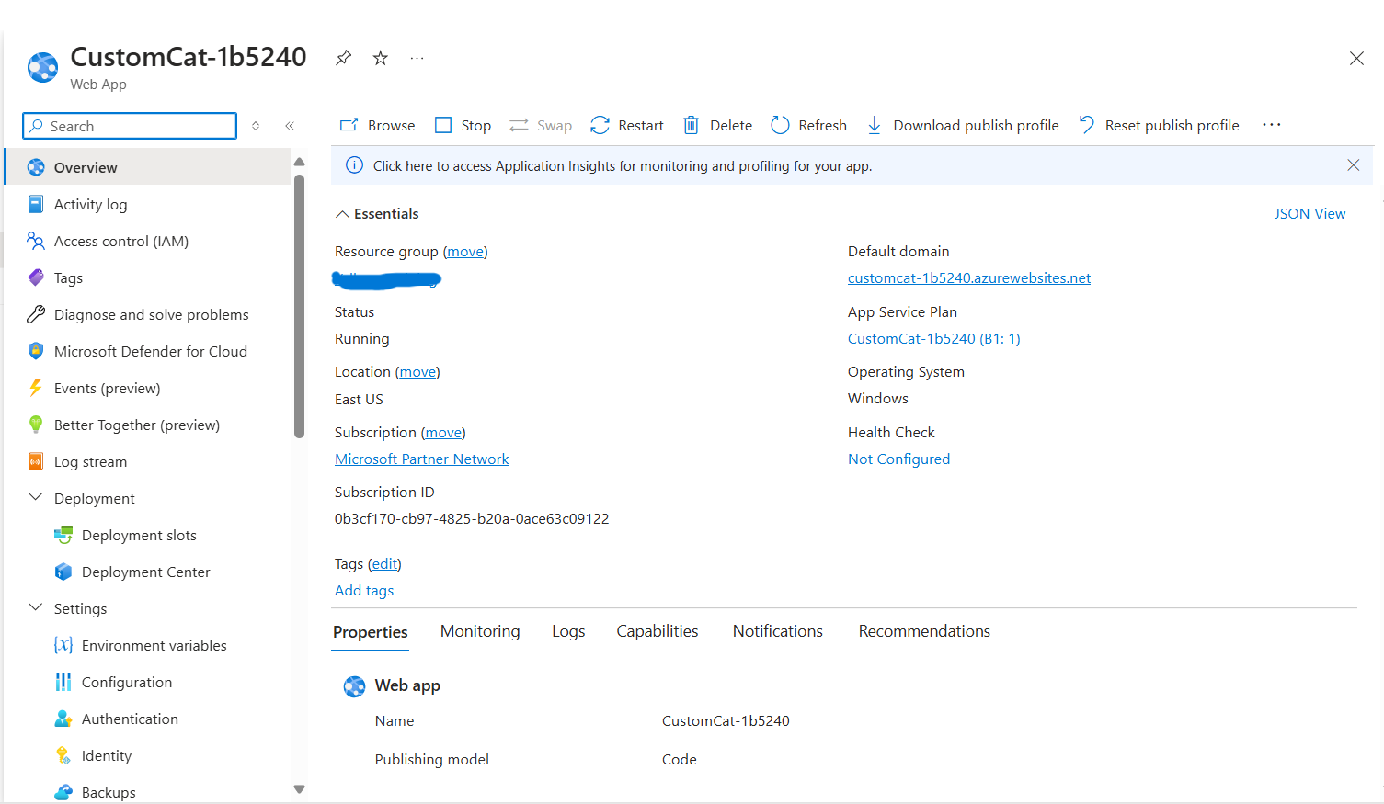Download publish profile icon
This screenshot has width=1384, height=804.
point(875,125)
